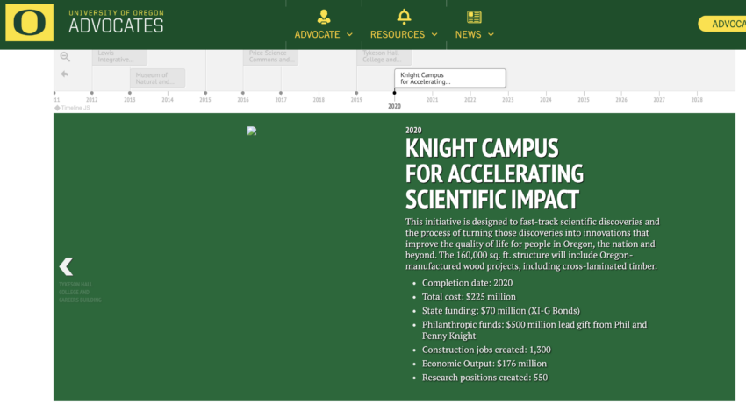Click 'State funding: $70 million' bullet
746x410 pixels.
point(501,311)
